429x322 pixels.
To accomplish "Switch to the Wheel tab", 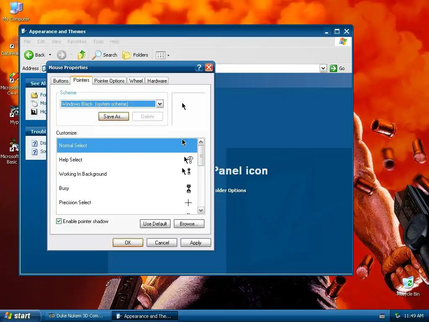I will tap(136, 81).
